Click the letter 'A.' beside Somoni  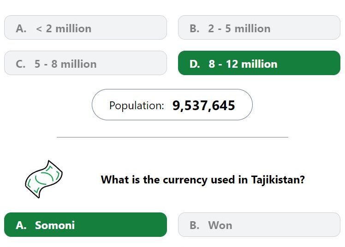(x=21, y=225)
